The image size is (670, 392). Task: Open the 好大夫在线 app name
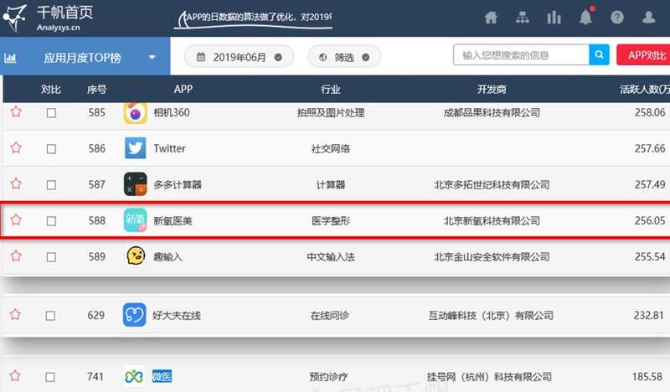tap(177, 316)
